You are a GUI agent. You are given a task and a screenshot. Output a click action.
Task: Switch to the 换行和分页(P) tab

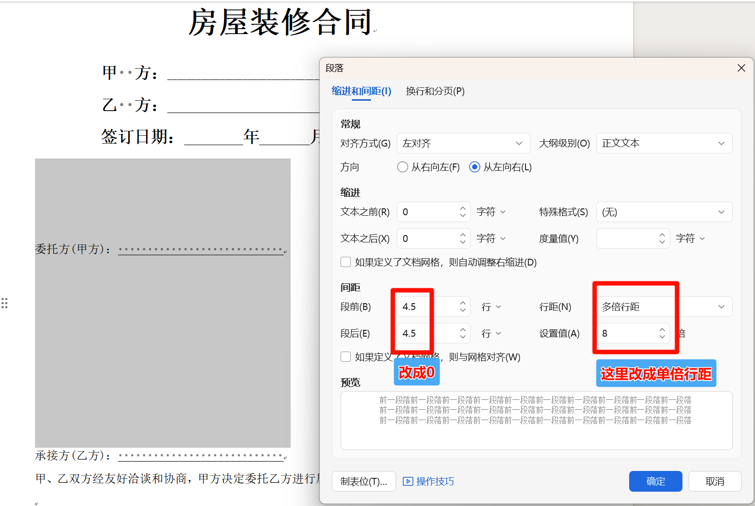[x=435, y=91]
